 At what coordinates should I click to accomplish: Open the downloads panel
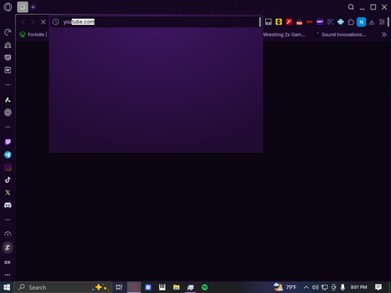371,22
